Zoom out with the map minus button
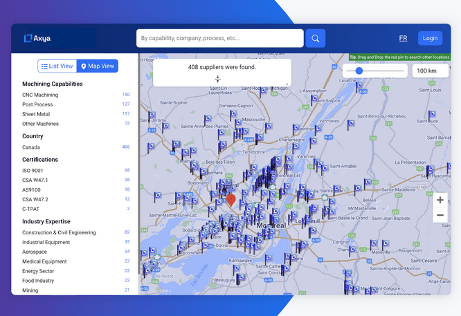 (x=440, y=215)
